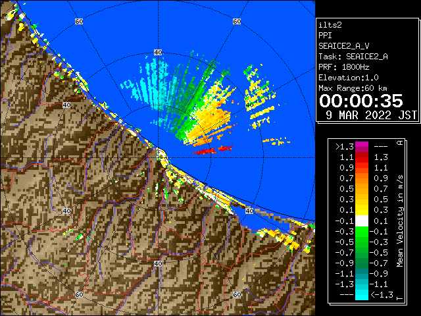Click the Mean Velocity in m/s legend title

click(x=400, y=221)
